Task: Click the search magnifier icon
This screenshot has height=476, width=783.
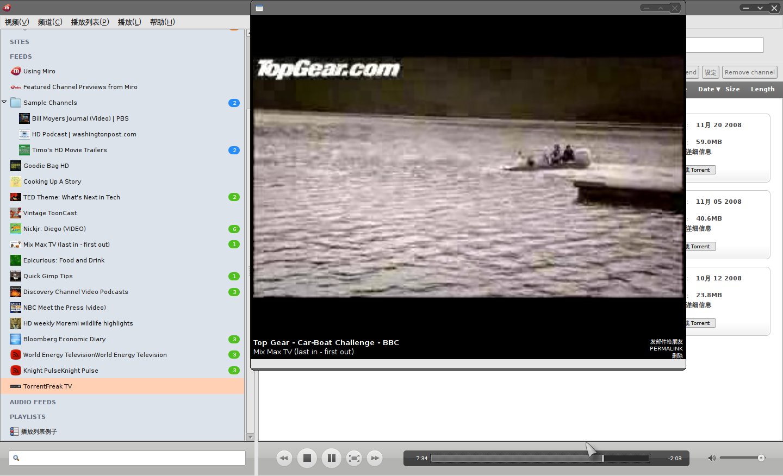Action: point(16,458)
